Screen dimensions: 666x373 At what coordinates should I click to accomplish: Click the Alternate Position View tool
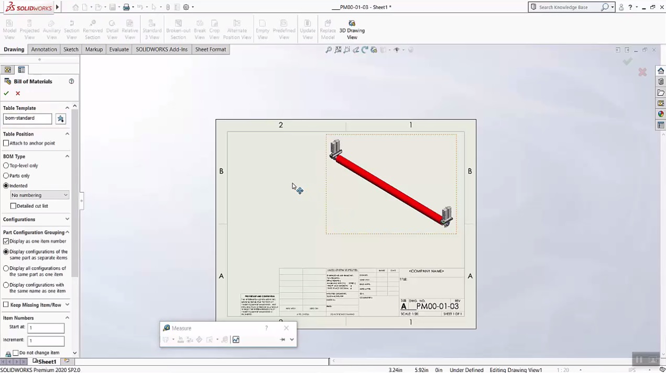click(x=237, y=30)
